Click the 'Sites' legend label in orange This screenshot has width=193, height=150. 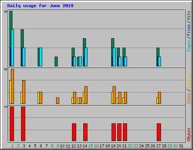[x=188, y=98]
